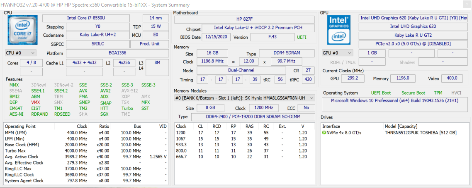Select module clock 1200 MHz field
The image size is (472, 188).
click(x=263, y=108)
